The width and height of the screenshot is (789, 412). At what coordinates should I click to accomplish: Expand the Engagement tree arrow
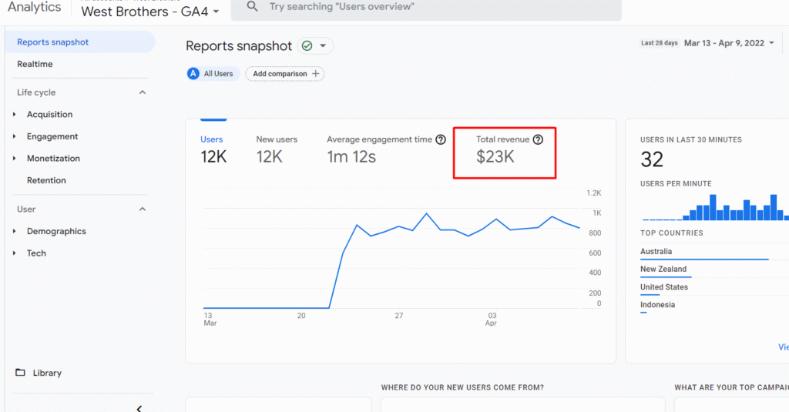[14, 136]
